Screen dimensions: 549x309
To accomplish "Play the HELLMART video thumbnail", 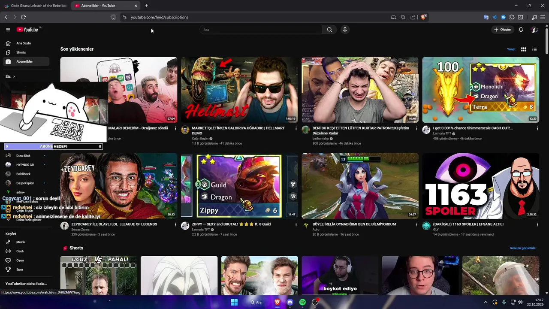I will point(239,90).
